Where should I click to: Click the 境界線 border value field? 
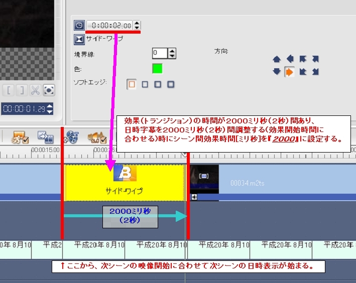(160, 53)
